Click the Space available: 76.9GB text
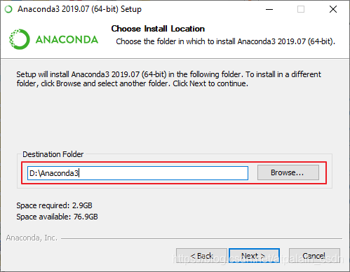The image size is (350, 272). pos(57,217)
